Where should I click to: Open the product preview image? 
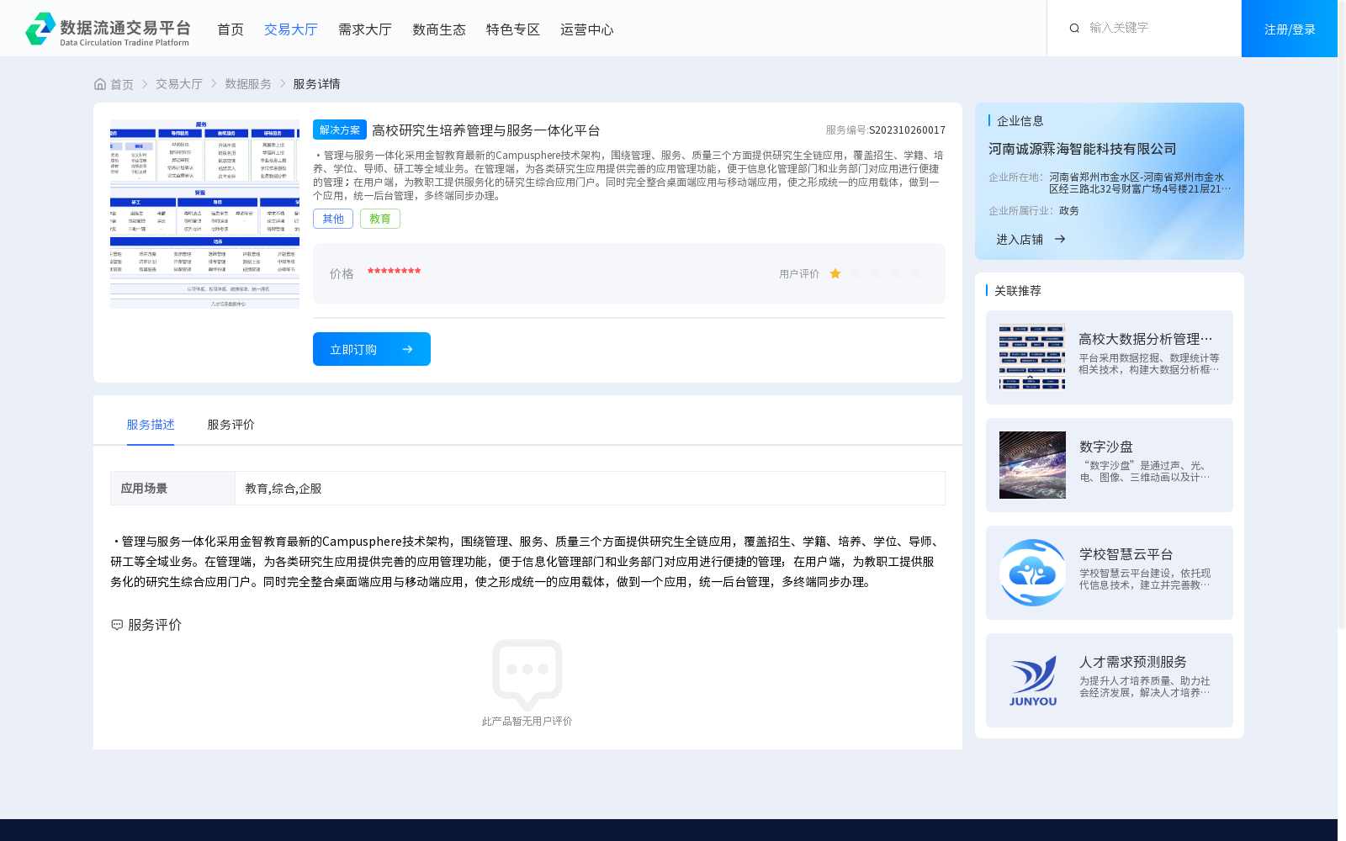coord(204,214)
